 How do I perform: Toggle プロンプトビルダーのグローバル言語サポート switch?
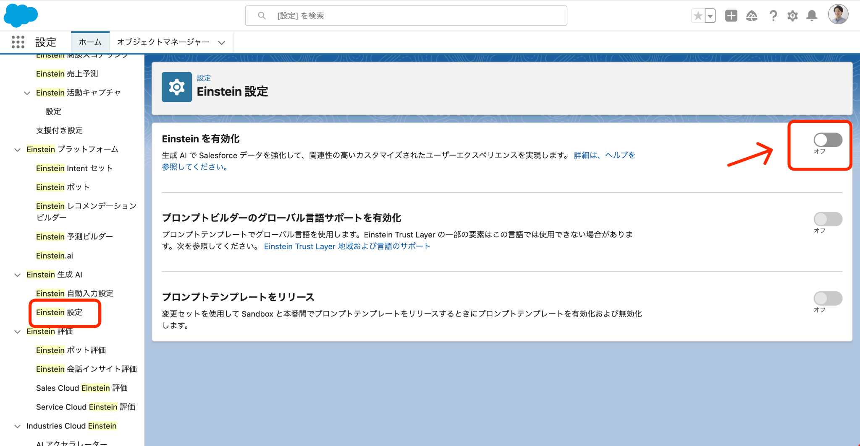click(x=828, y=219)
